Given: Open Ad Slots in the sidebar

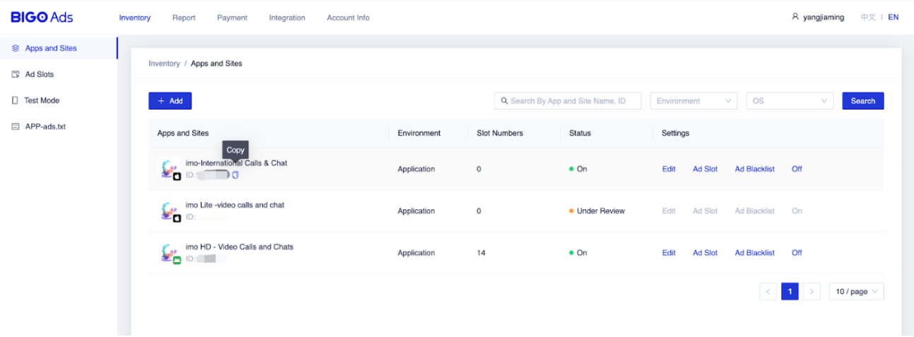Looking at the screenshot, I should [x=40, y=74].
